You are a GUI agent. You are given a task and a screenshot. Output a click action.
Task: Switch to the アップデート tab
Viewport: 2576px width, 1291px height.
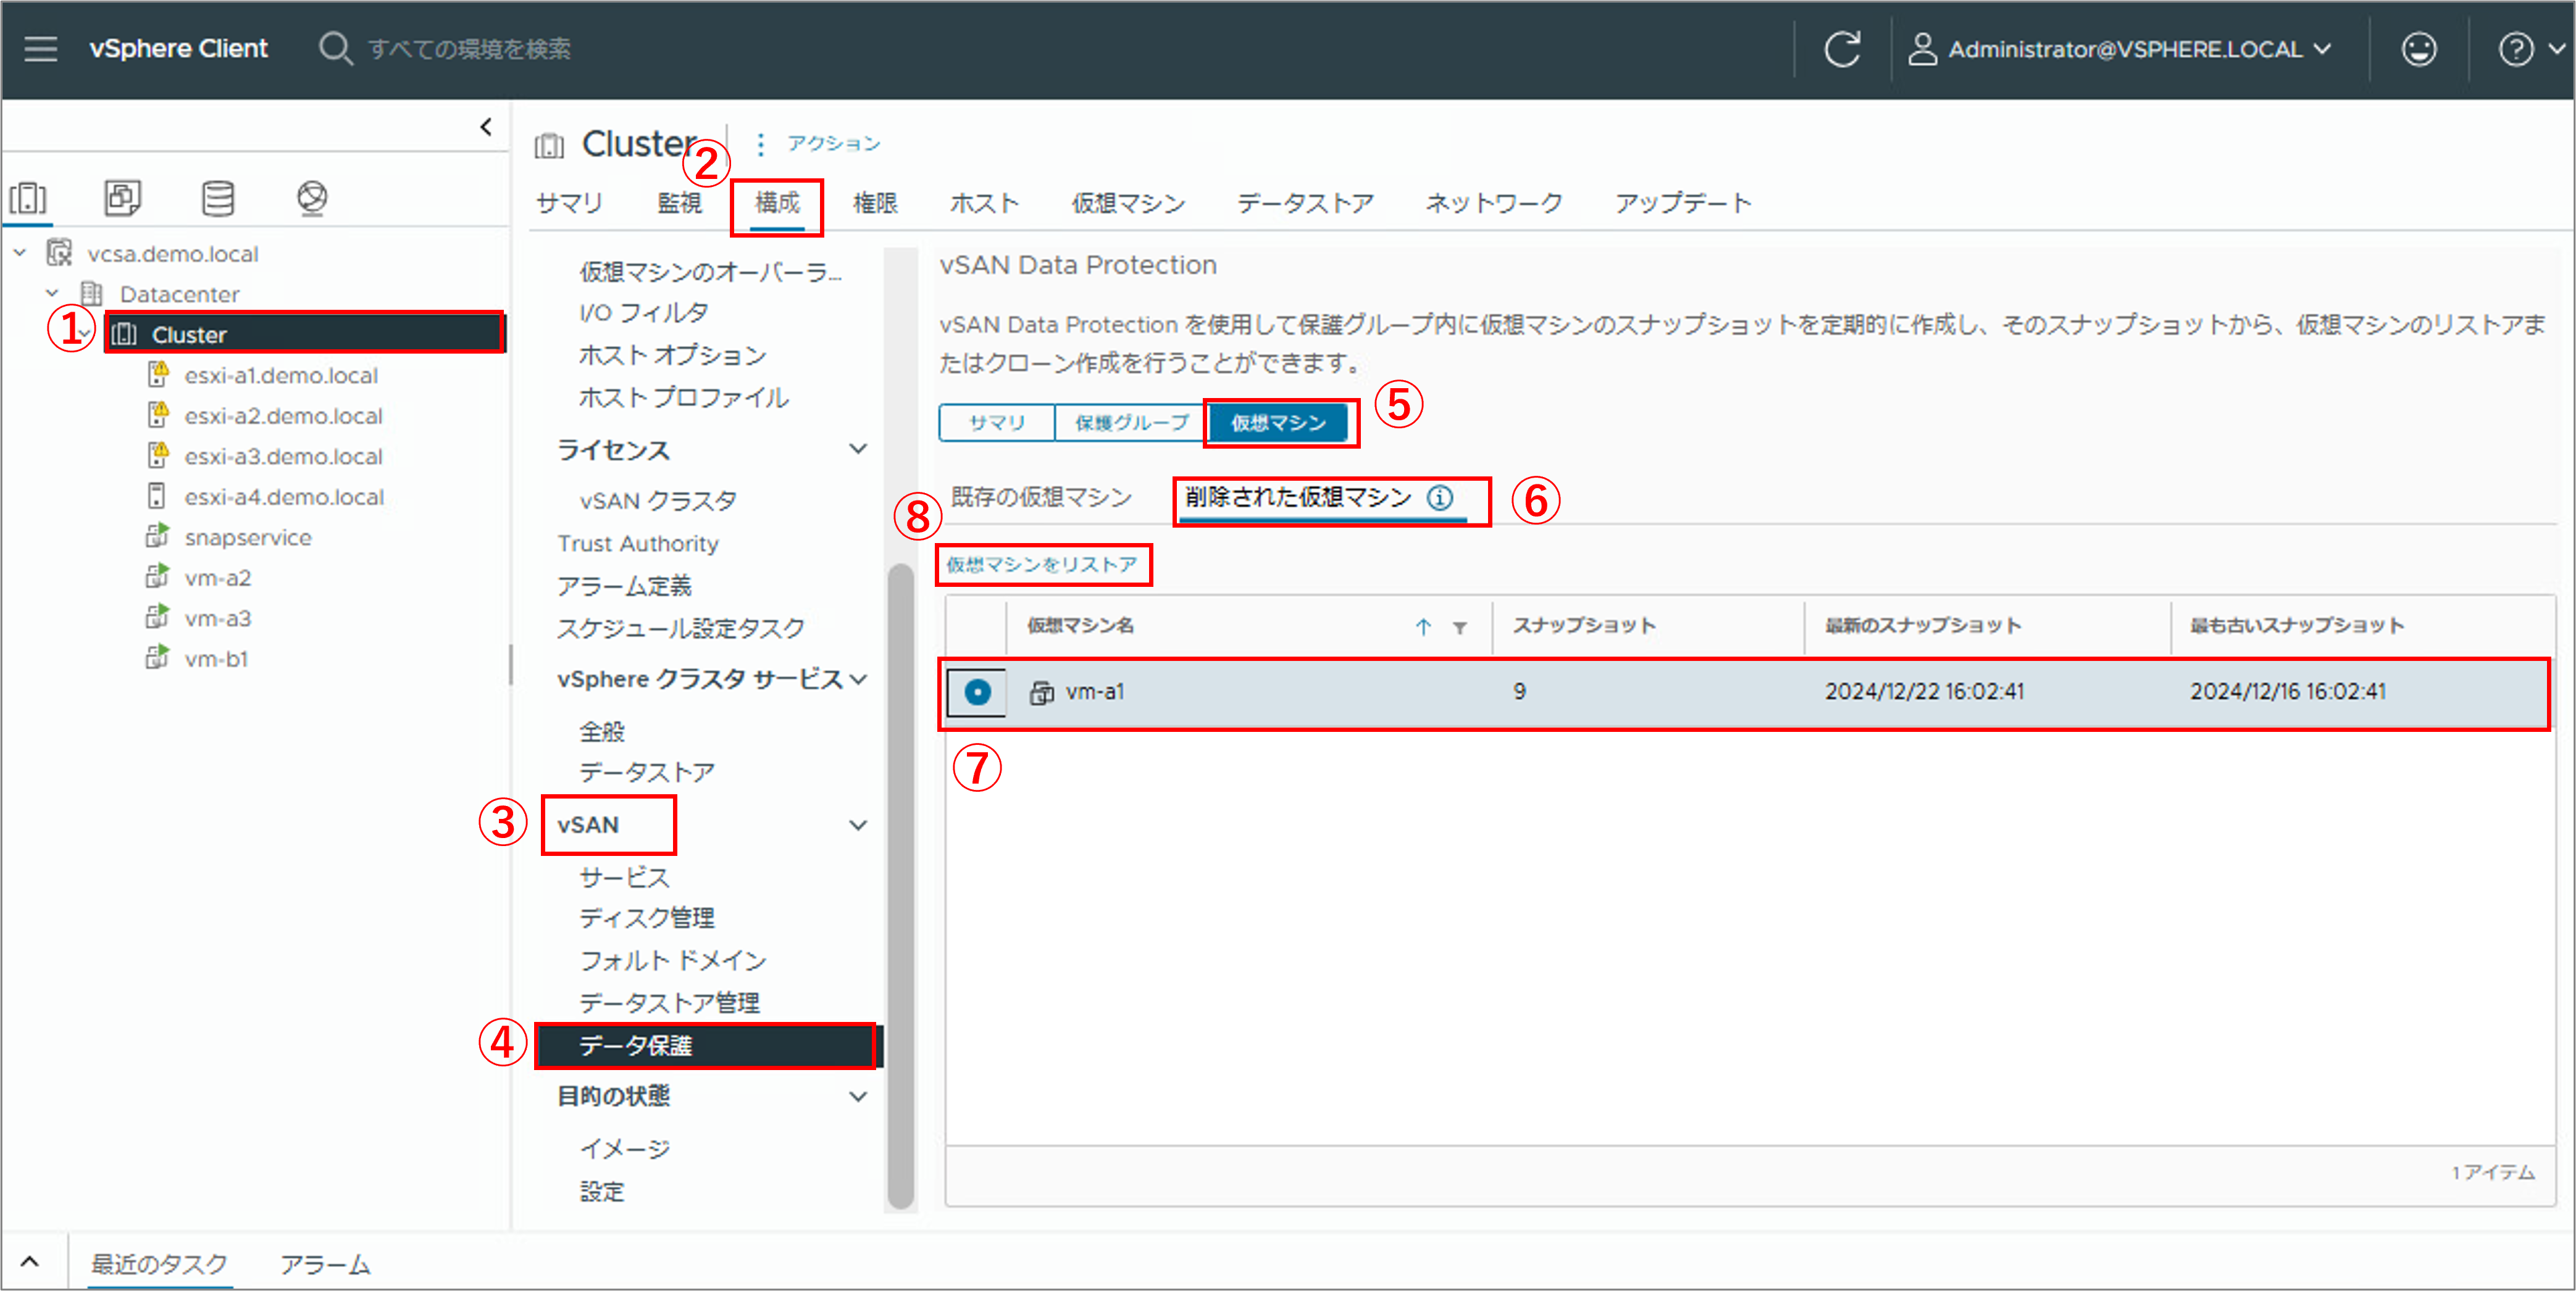tap(1683, 203)
